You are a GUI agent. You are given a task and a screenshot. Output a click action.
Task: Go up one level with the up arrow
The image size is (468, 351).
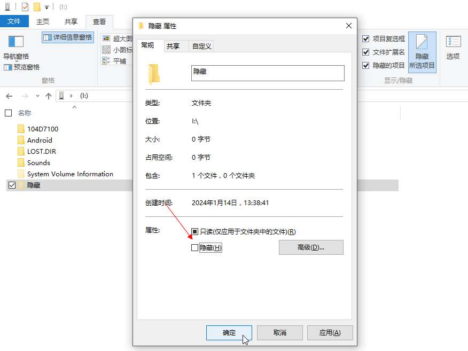(49, 96)
